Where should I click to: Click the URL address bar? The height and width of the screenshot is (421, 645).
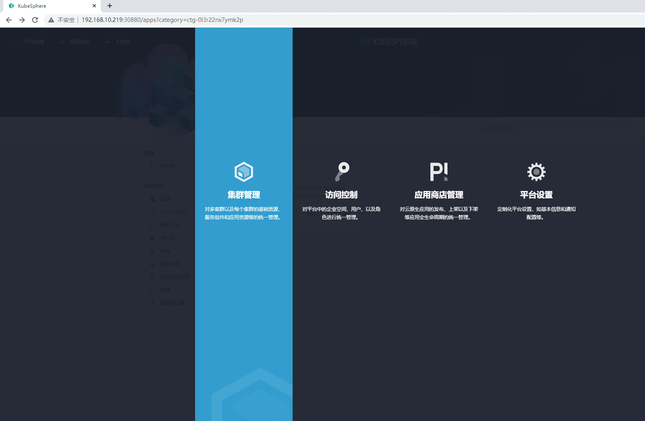345,20
